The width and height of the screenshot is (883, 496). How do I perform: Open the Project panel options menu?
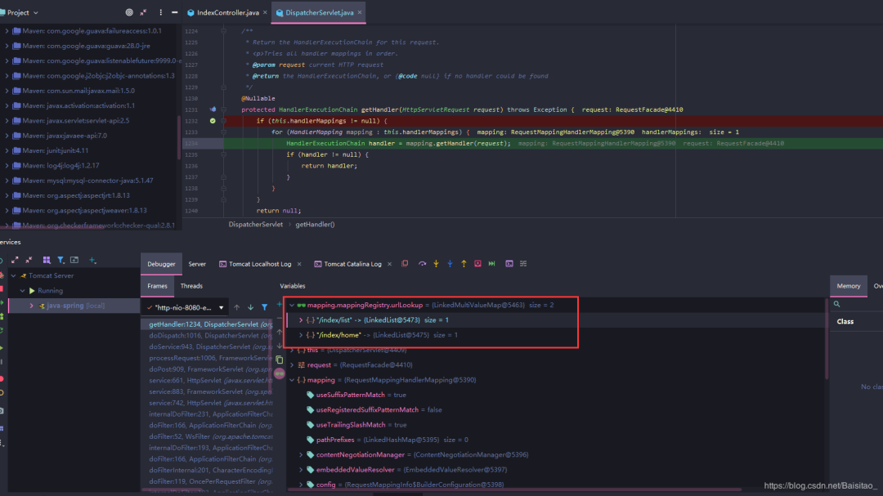[160, 12]
